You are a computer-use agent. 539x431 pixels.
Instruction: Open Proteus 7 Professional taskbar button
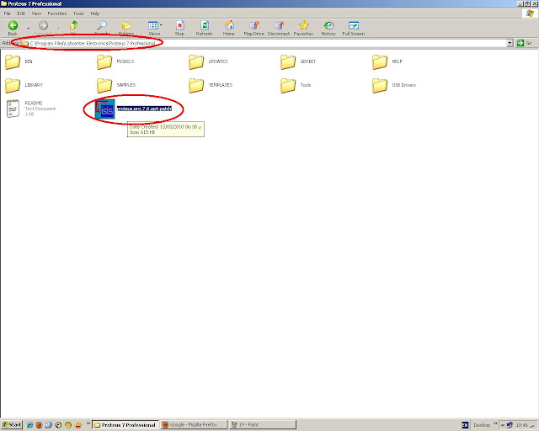click(x=125, y=425)
